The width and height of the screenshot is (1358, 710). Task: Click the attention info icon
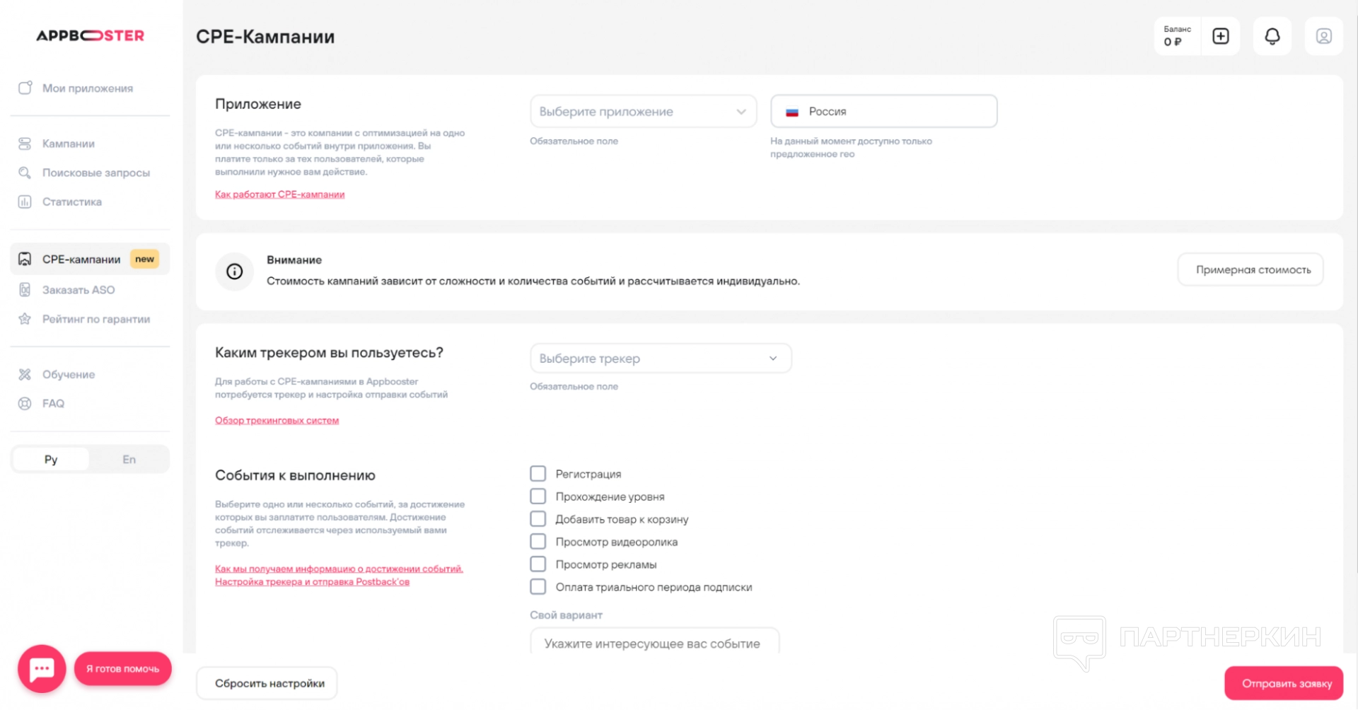coord(235,272)
